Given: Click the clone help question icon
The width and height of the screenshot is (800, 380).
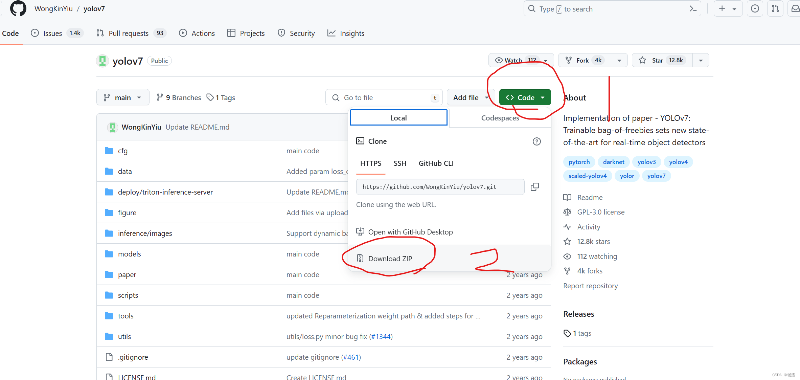Looking at the screenshot, I should [536, 141].
